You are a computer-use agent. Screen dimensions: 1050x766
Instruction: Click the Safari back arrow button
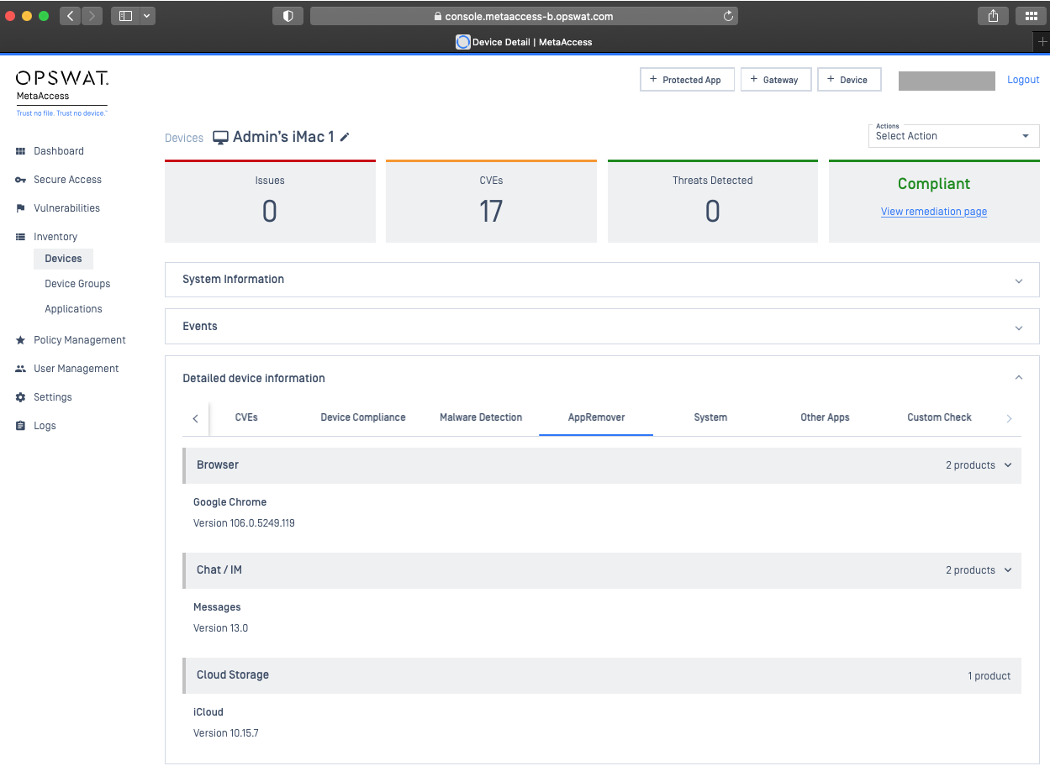pos(71,16)
